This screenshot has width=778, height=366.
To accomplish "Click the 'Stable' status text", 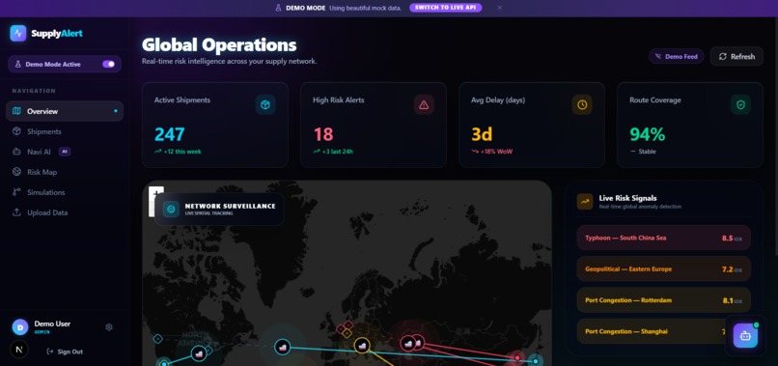I will pos(647,152).
